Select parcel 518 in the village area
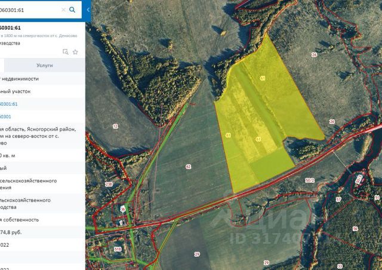The image size is (382, 270). [118, 249]
